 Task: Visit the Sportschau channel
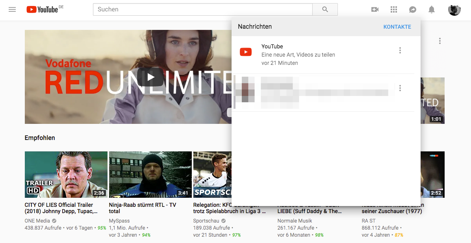(206, 221)
